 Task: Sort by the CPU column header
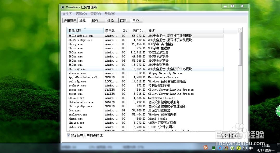(125, 31)
